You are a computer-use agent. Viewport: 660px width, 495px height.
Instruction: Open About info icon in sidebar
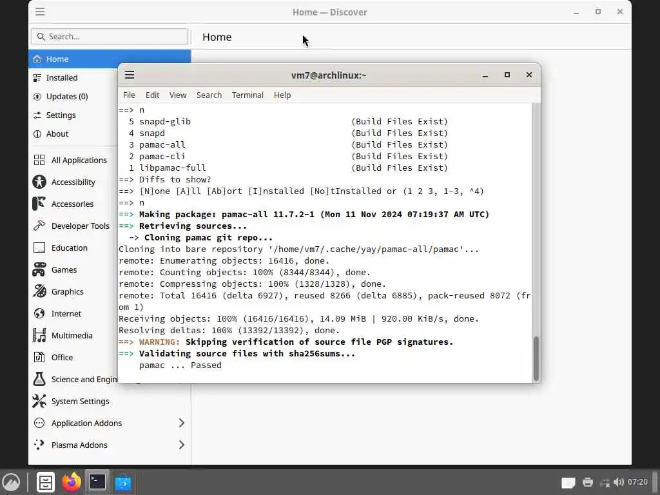[37, 134]
